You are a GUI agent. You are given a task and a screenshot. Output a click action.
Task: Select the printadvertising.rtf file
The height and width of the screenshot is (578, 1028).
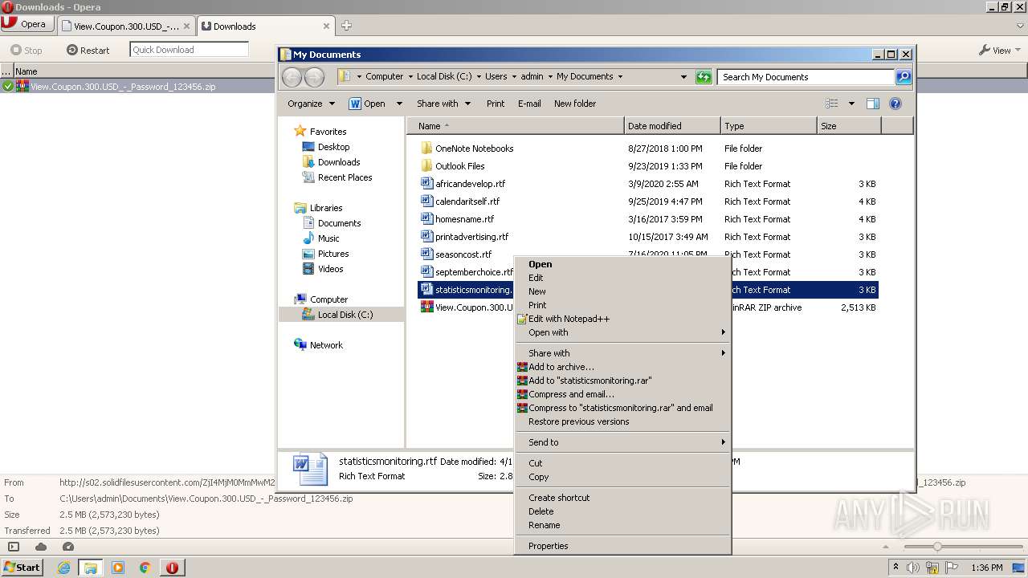coord(465,237)
